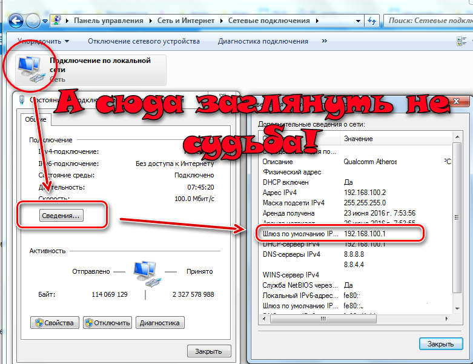This screenshot has width=473, height=364.
Task: Open the Сведения... details button
Action: (x=61, y=215)
